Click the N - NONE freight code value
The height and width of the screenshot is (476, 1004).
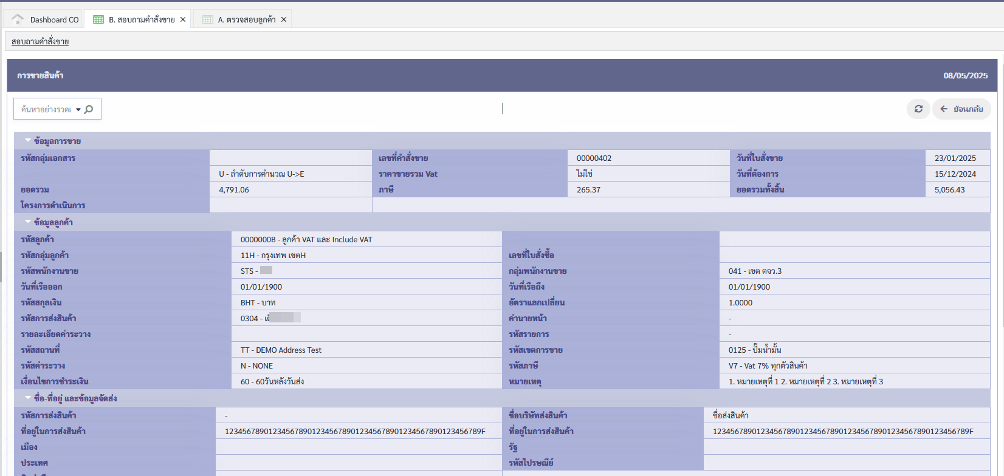256,365
